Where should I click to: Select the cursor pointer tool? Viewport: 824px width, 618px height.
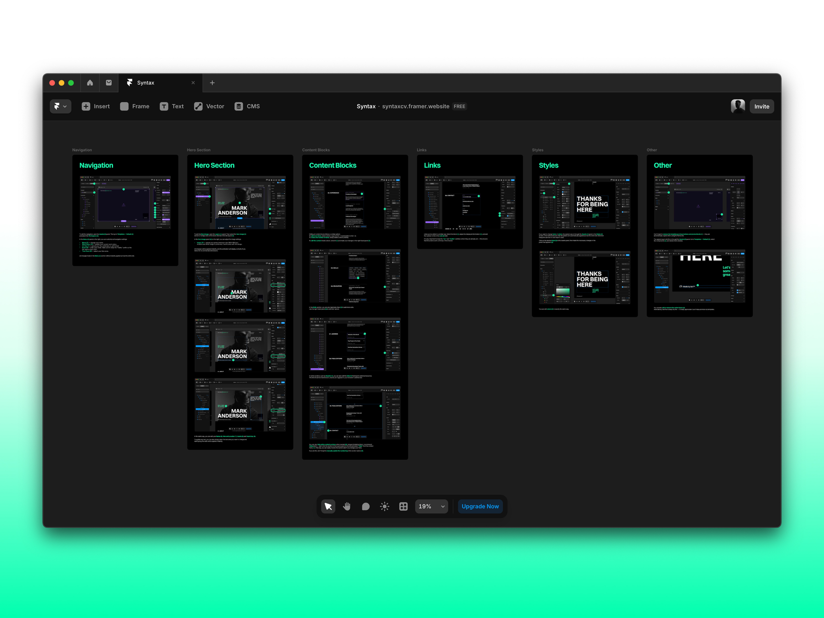click(328, 506)
